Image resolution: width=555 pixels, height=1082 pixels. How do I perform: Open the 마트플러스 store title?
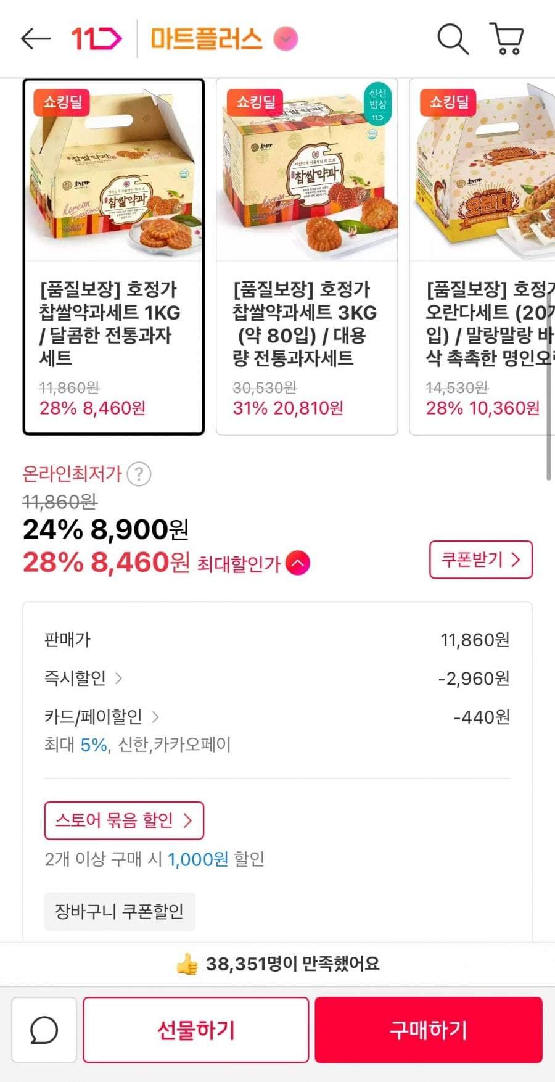coord(207,39)
